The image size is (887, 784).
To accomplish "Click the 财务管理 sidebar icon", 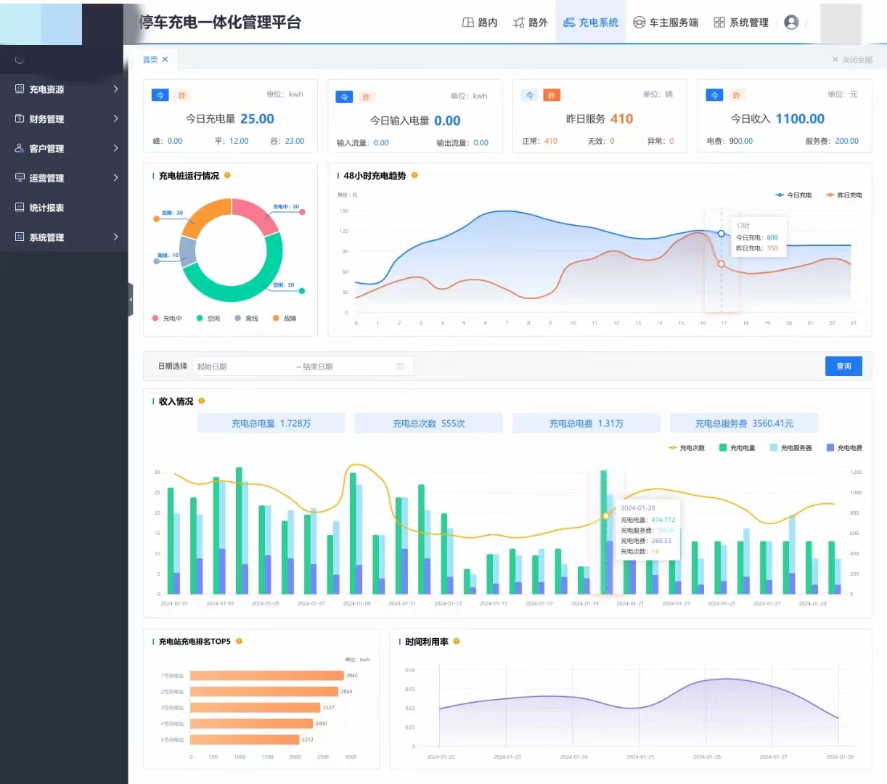I will [x=20, y=118].
